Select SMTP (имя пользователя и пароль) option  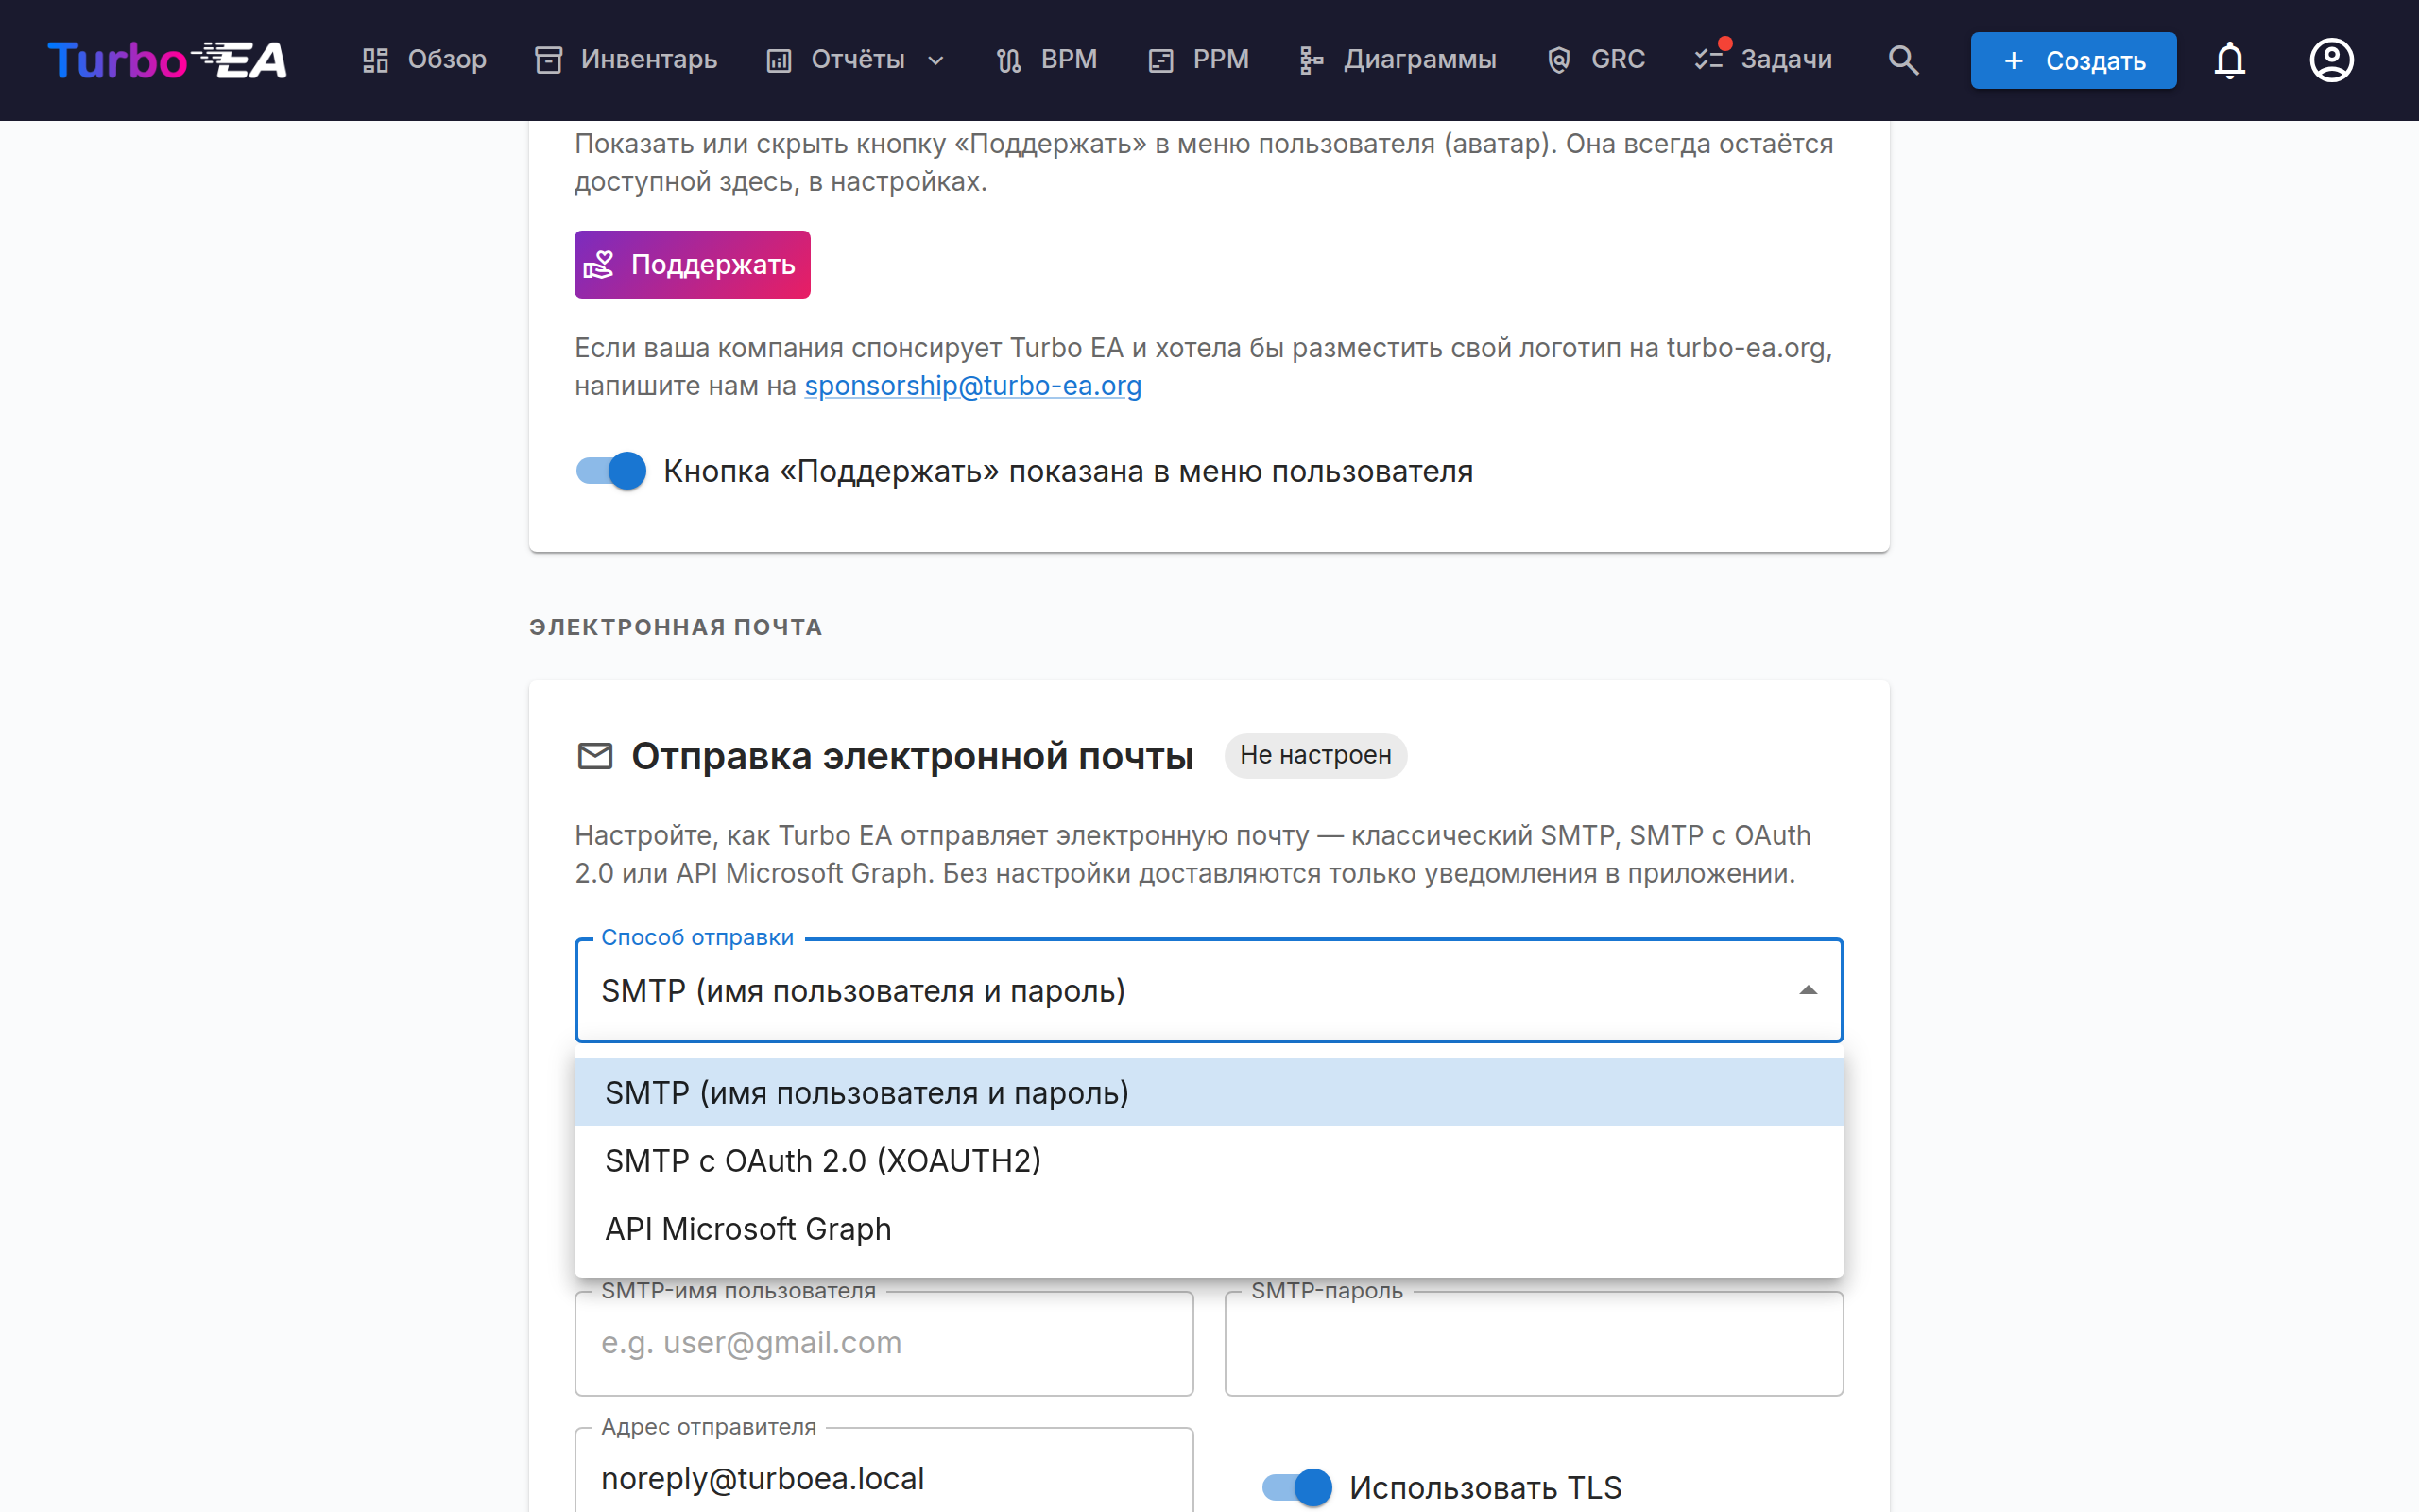point(1209,1092)
